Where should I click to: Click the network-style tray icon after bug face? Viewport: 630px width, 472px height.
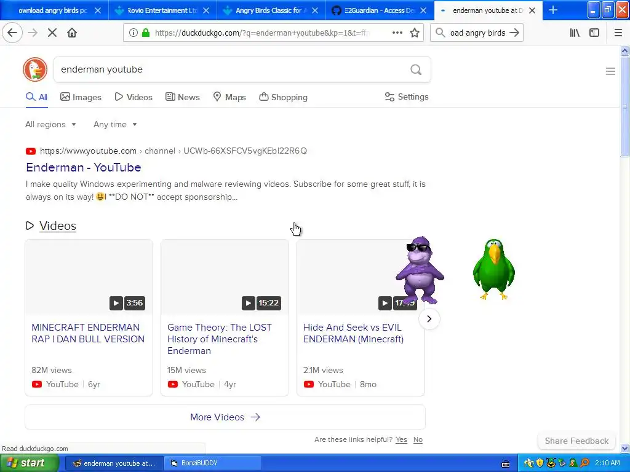(x=562, y=463)
